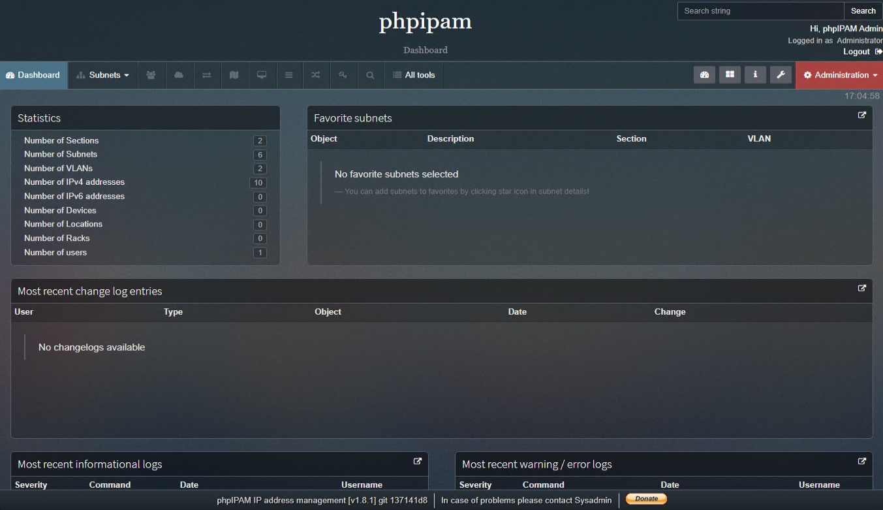Click the Favorite subnets widget title
The image size is (883, 510).
coord(353,118)
